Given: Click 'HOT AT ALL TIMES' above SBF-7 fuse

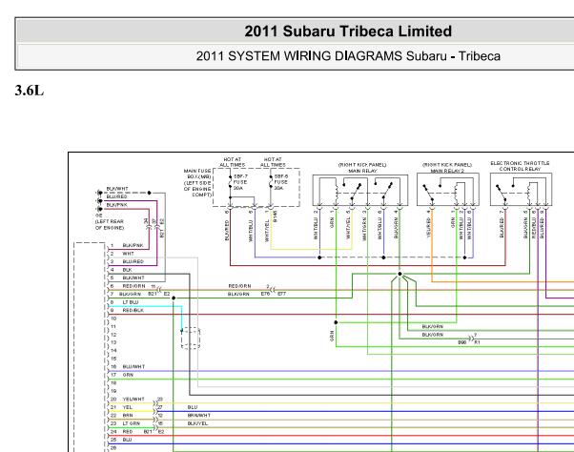Looking at the screenshot, I should [232, 162].
